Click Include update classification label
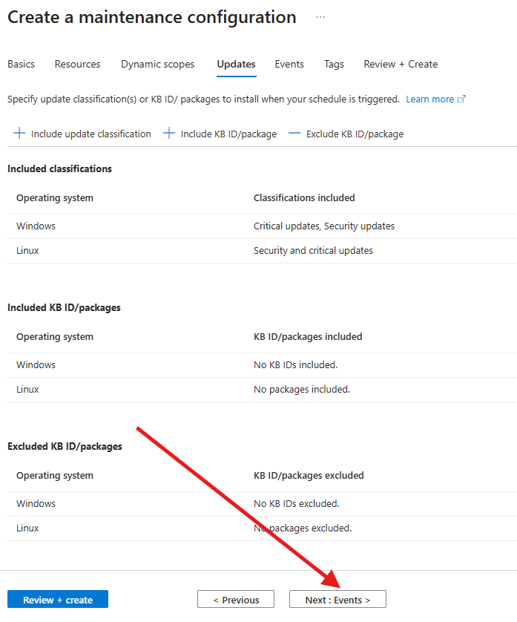The image size is (517, 622). pyautogui.click(x=90, y=134)
